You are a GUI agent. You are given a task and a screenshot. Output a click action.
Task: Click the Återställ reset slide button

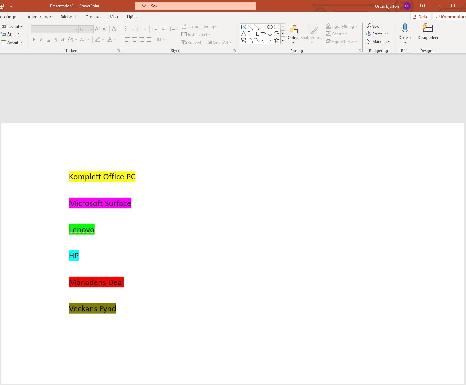(12, 34)
